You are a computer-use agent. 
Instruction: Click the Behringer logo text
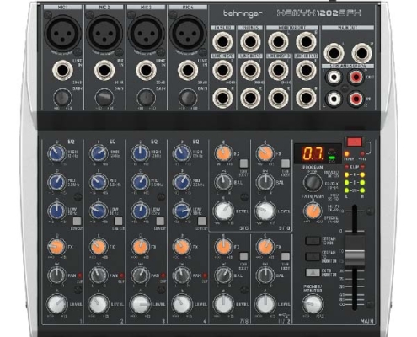point(243,13)
